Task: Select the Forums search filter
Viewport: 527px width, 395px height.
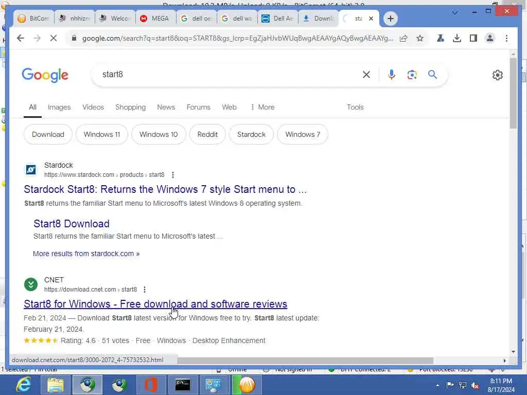Action: (x=198, y=107)
